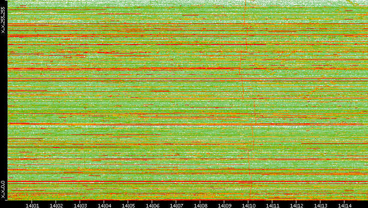Image resolution: width=368 pixels, height=208 pixels.
Task: Click the 14:14 time axis label
Action: tap(344, 205)
